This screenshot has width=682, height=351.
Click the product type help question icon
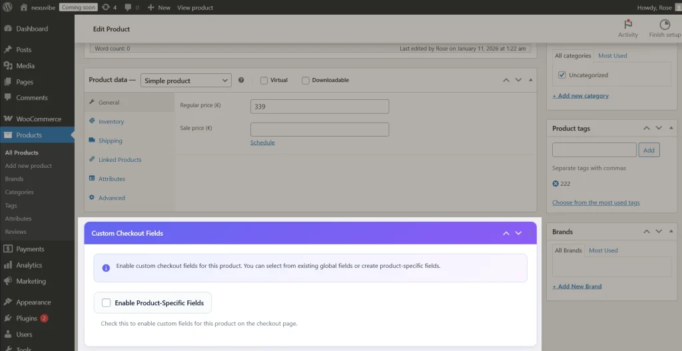(241, 80)
